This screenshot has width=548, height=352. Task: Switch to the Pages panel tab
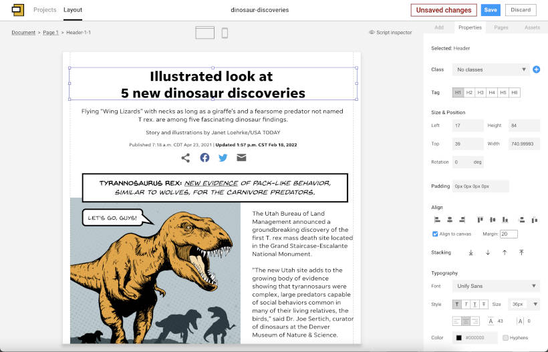point(501,27)
